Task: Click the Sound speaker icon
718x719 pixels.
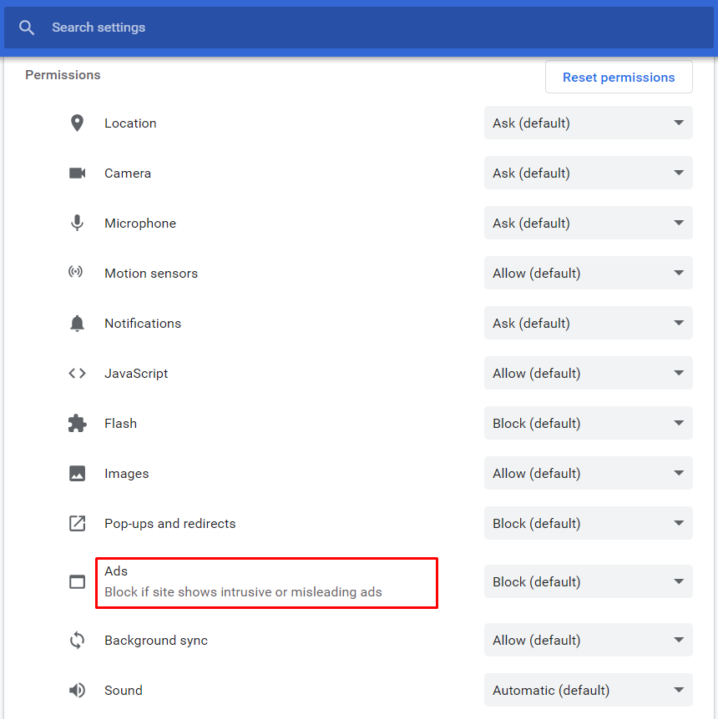Action: 77,691
